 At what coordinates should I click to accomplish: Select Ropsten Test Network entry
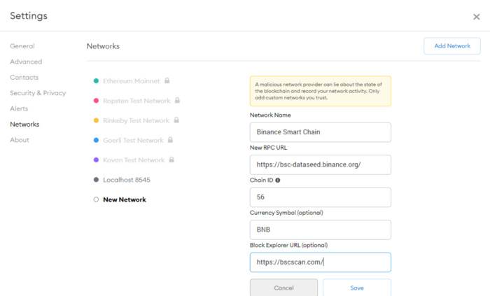[136, 101]
